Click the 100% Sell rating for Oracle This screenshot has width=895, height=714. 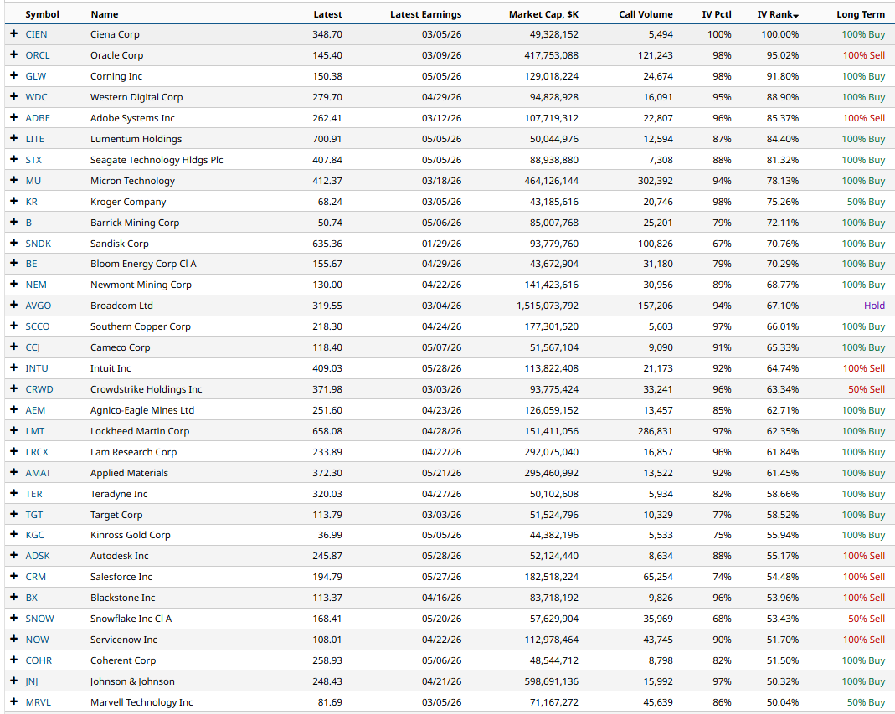(864, 55)
